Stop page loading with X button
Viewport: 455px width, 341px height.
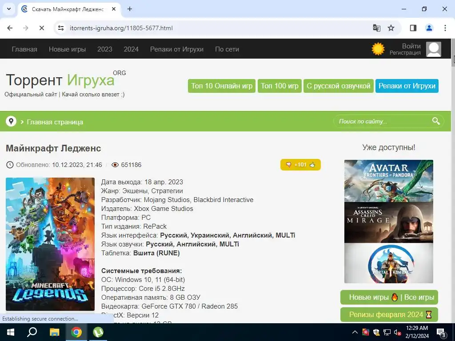pos(42,28)
